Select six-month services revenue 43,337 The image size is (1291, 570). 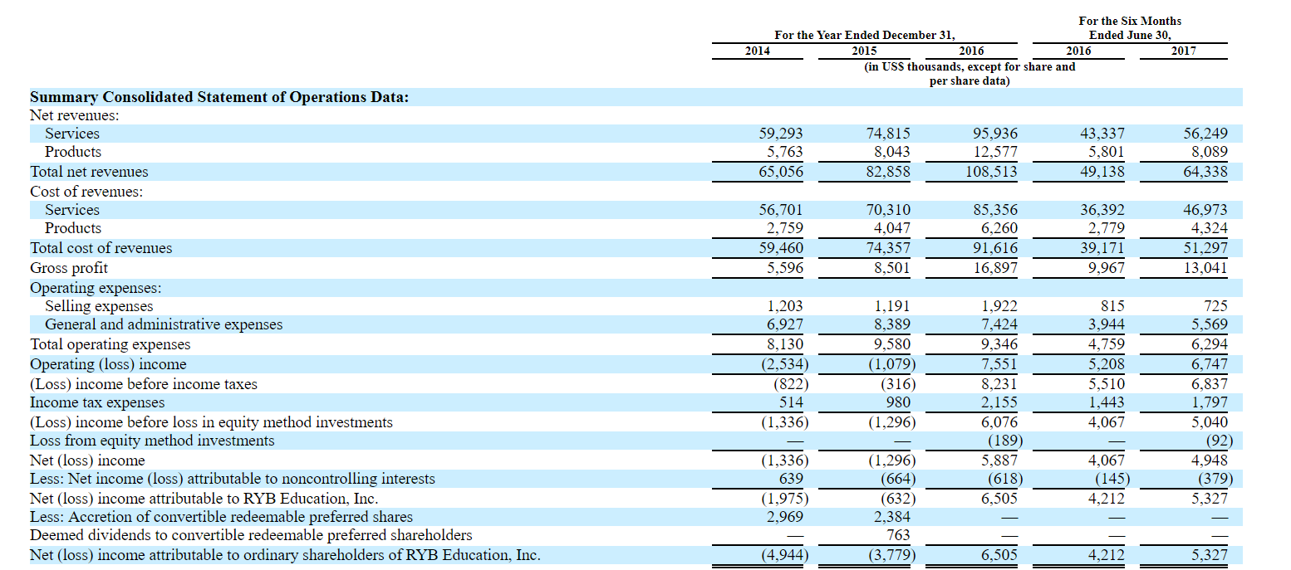click(x=1102, y=134)
